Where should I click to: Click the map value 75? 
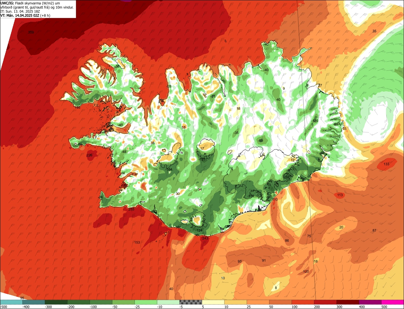[309, 236]
